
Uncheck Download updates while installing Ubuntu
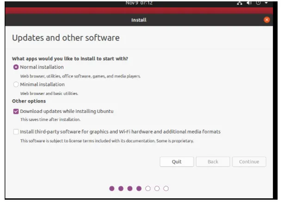[x=16, y=111]
